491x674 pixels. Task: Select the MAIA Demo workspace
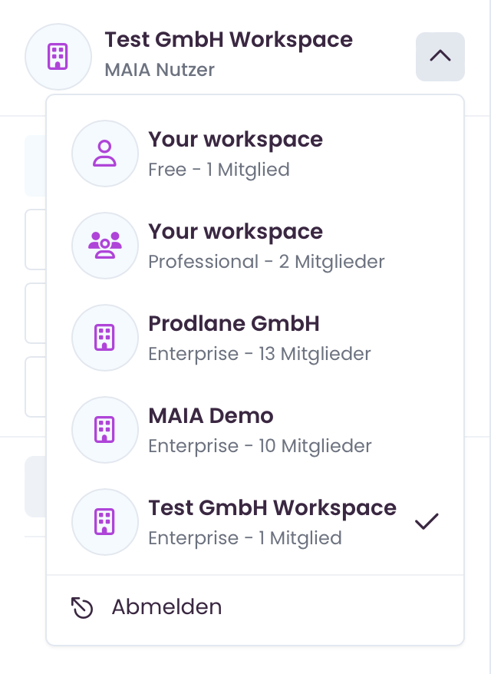[255, 429]
